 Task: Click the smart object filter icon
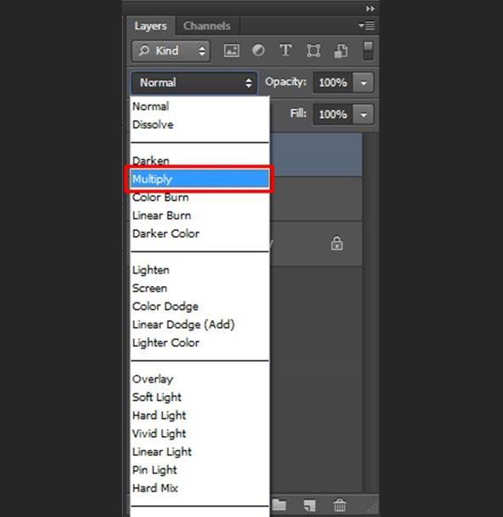[x=341, y=51]
